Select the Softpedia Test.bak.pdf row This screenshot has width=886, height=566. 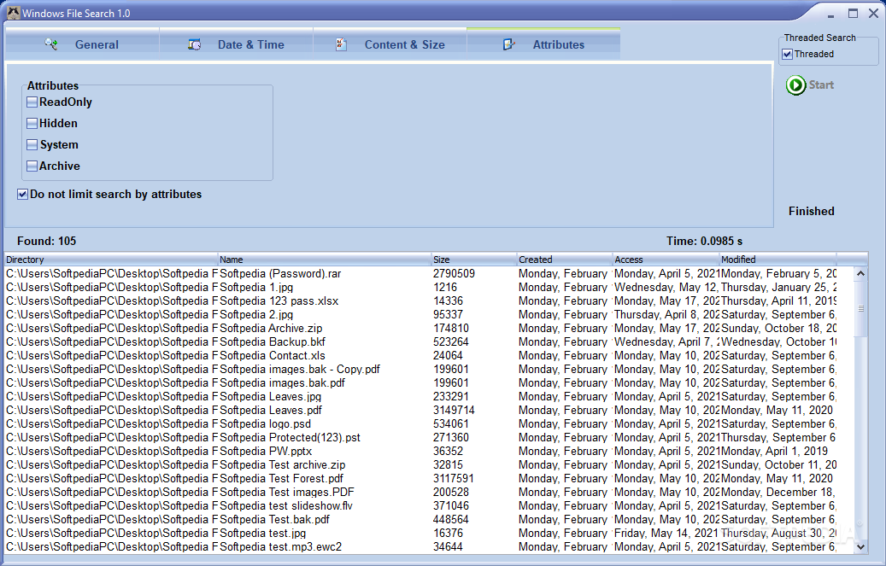(421, 519)
